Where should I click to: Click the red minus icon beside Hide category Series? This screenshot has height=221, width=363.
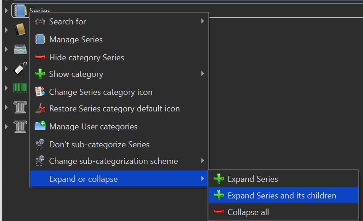pos(40,58)
